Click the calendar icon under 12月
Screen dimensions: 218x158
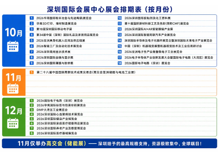(13, 123)
